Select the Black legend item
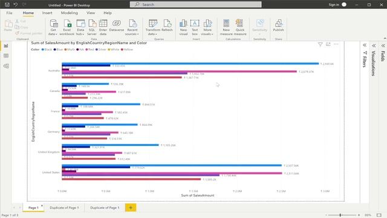The width and height of the screenshot is (387, 218). pyautogui.click(x=47, y=50)
